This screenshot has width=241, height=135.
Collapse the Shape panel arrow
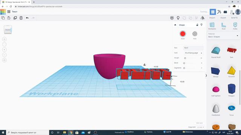point(175,25)
